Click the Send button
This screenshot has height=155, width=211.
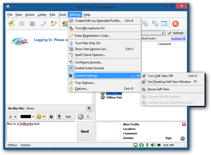point(85,131)
